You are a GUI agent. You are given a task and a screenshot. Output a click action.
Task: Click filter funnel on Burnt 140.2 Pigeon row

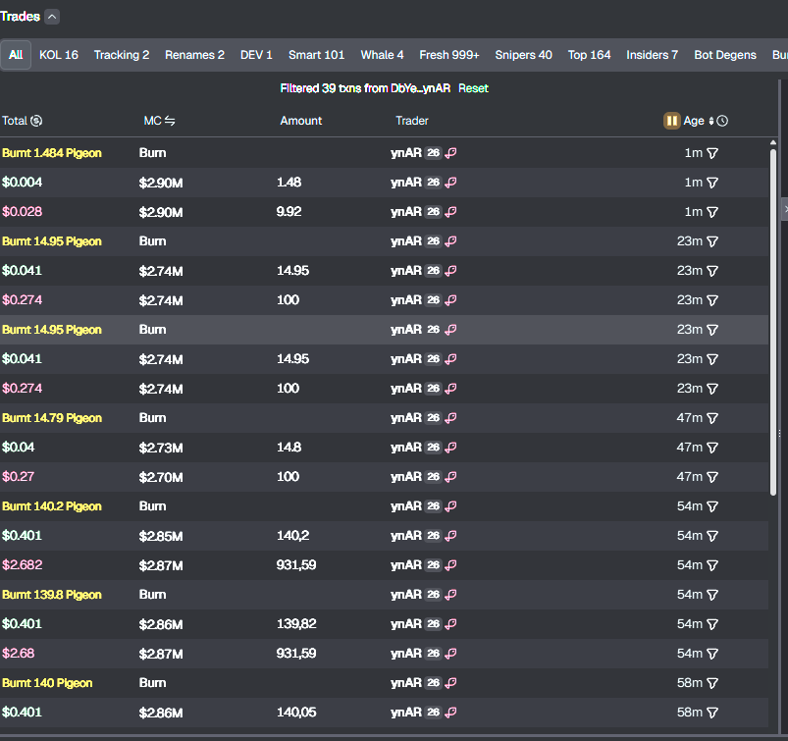[x=712, y=506]
